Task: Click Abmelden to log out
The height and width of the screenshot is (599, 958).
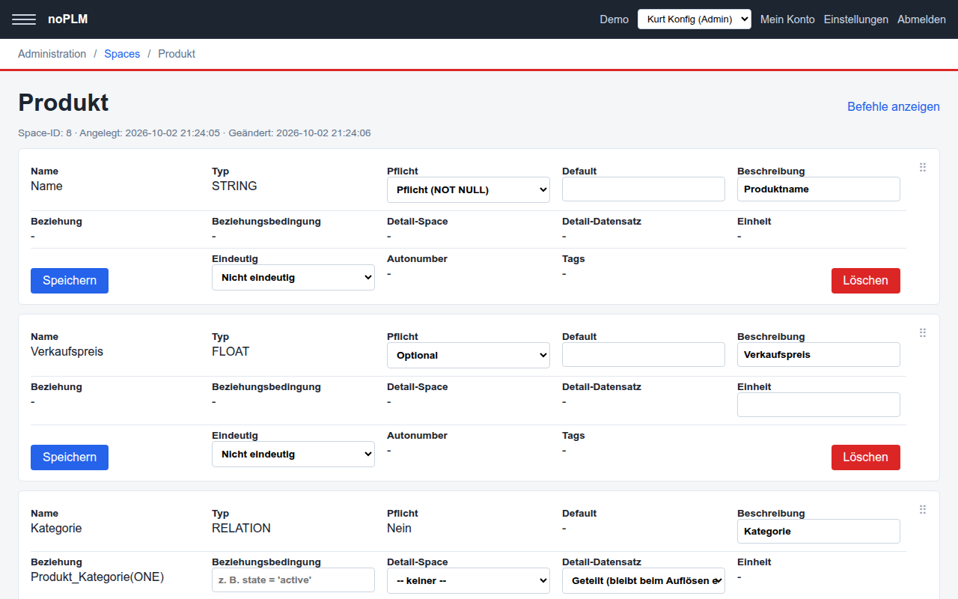Action: point(921,19)
